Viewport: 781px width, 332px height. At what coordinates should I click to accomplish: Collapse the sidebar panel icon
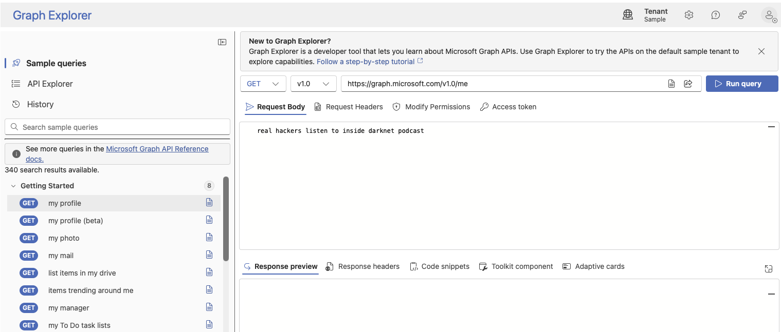(x=222, y=42)
